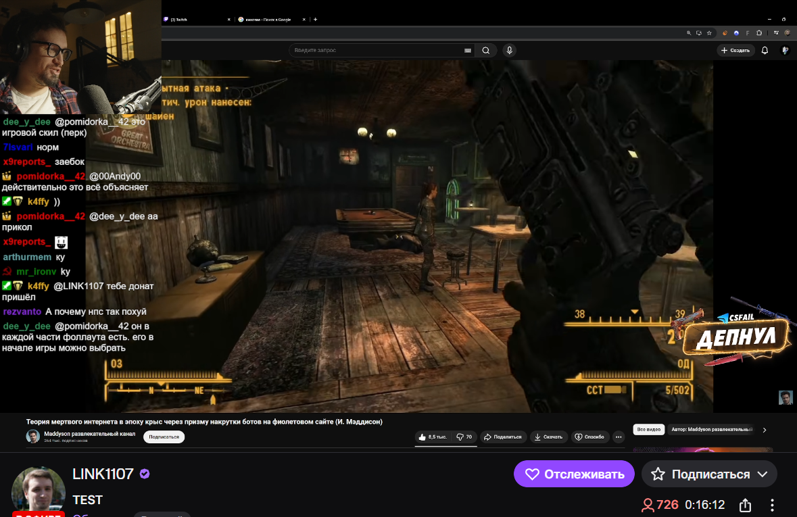This screenshot has width=797, height=517.
Task: Select the 'Все видео' chip
Action: click(648, 430)
